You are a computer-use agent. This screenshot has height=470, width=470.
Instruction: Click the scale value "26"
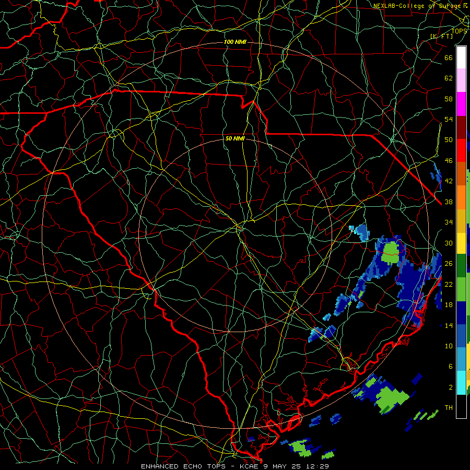(449, 264)
